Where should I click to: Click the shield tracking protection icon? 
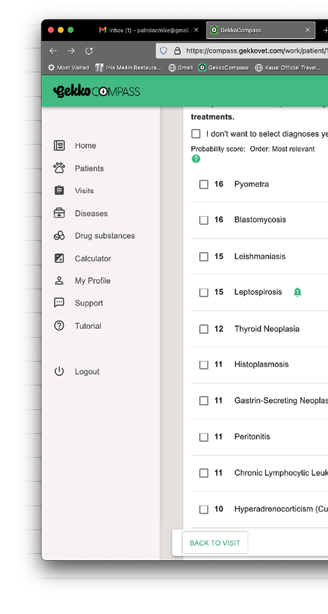(x=164, y=51)
